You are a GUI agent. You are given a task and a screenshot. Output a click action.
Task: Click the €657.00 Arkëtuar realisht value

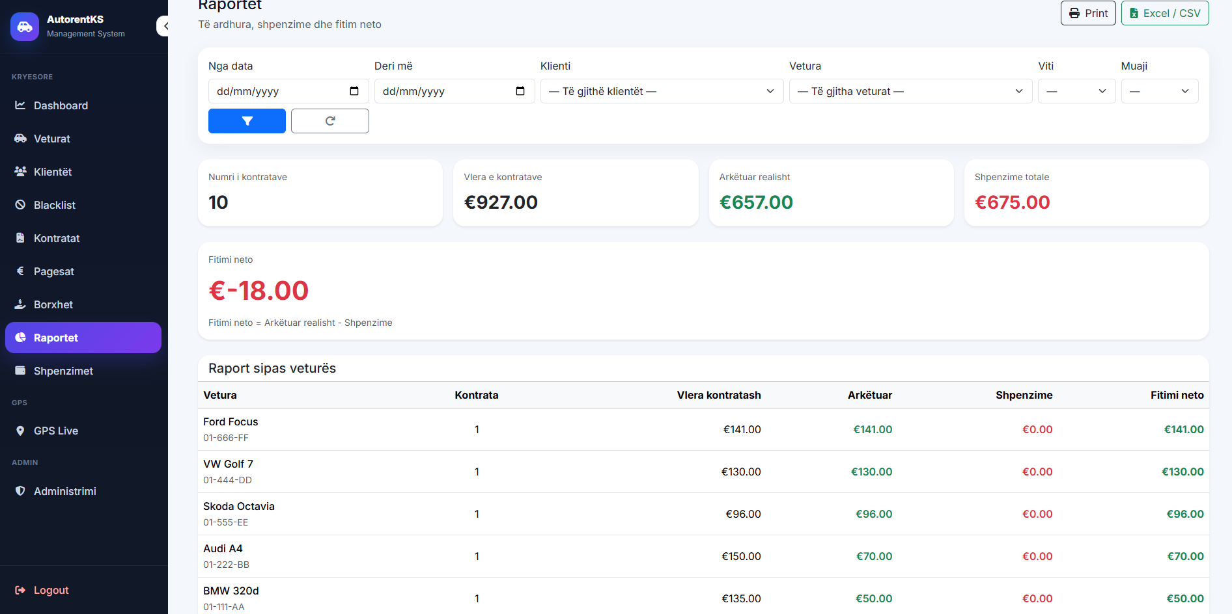tap(756, 202)
